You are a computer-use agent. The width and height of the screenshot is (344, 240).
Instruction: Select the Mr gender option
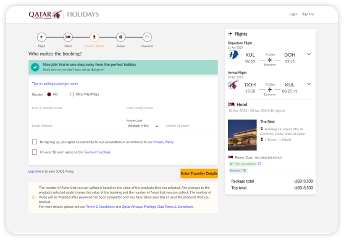click(49, 94)
